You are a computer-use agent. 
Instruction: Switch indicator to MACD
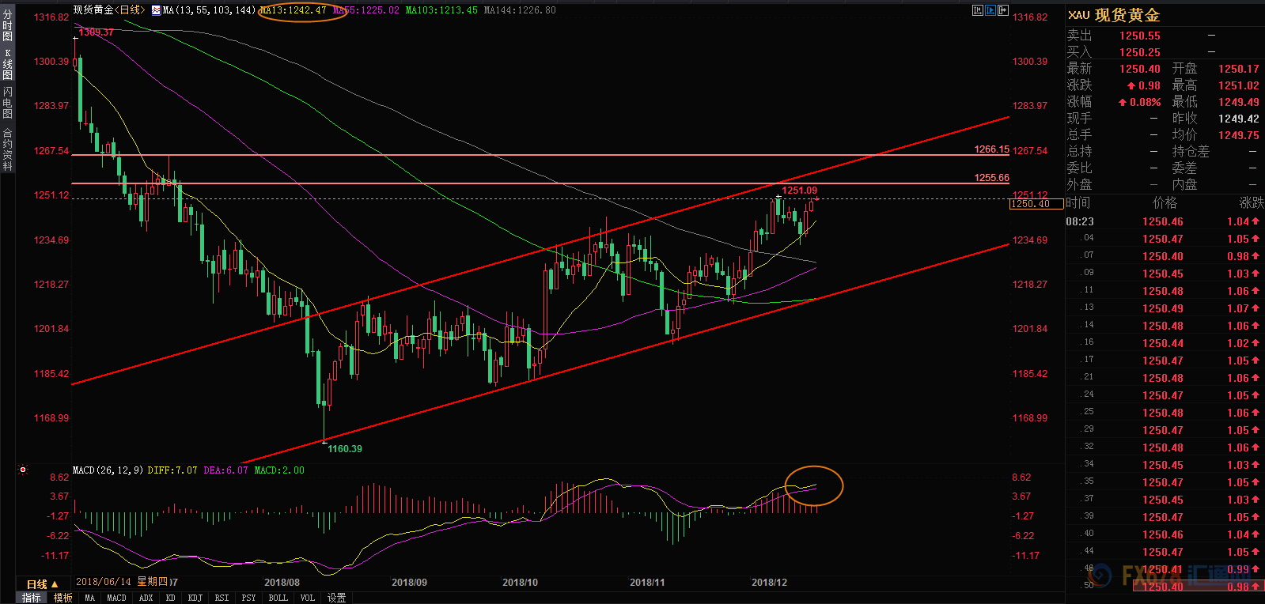pyautogui.click(x=116, y=598)
